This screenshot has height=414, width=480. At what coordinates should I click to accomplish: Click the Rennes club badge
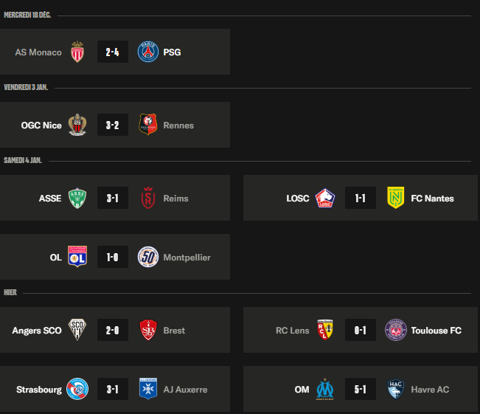click(148, 125)
